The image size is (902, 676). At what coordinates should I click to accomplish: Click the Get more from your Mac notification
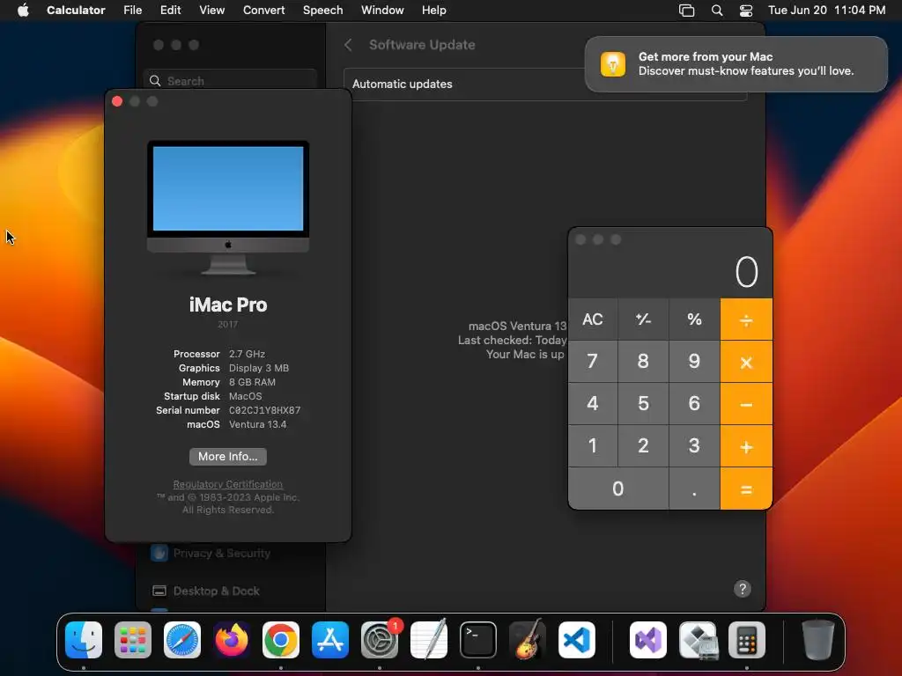(x=736, y=63)
